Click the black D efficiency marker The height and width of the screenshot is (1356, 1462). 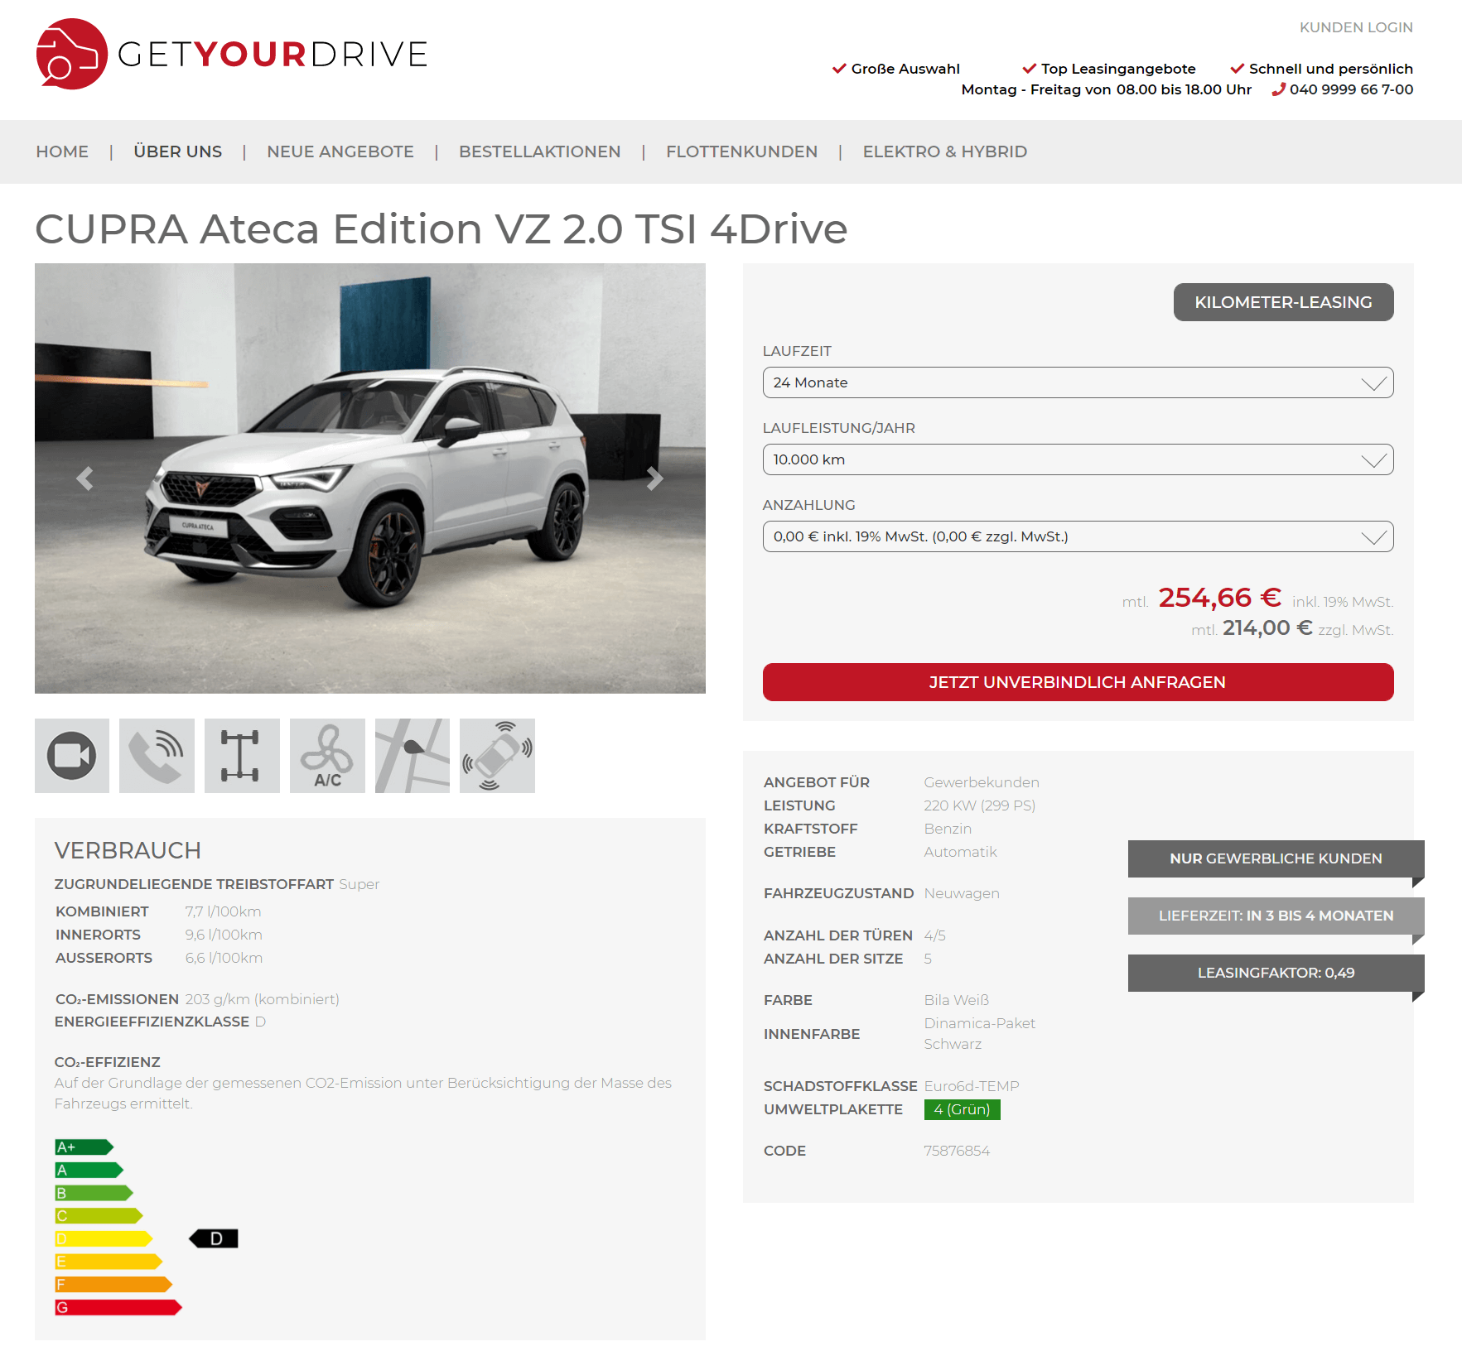(214, 1238)
